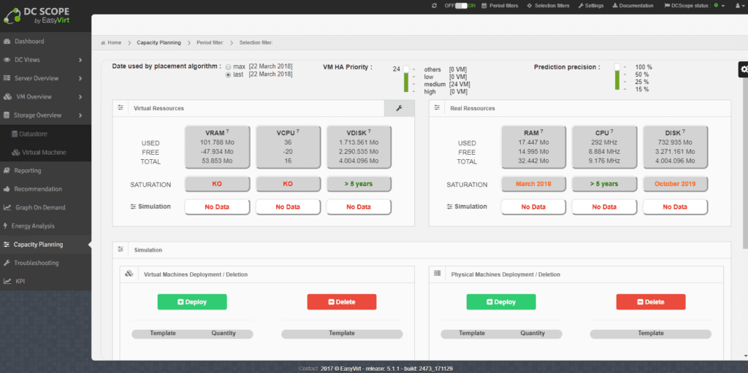
Task: Expand VM Overview chevron
Action: pos(80,97)
